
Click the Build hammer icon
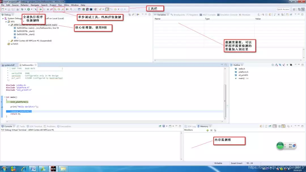pyautogui.click(x=17, y=9)
